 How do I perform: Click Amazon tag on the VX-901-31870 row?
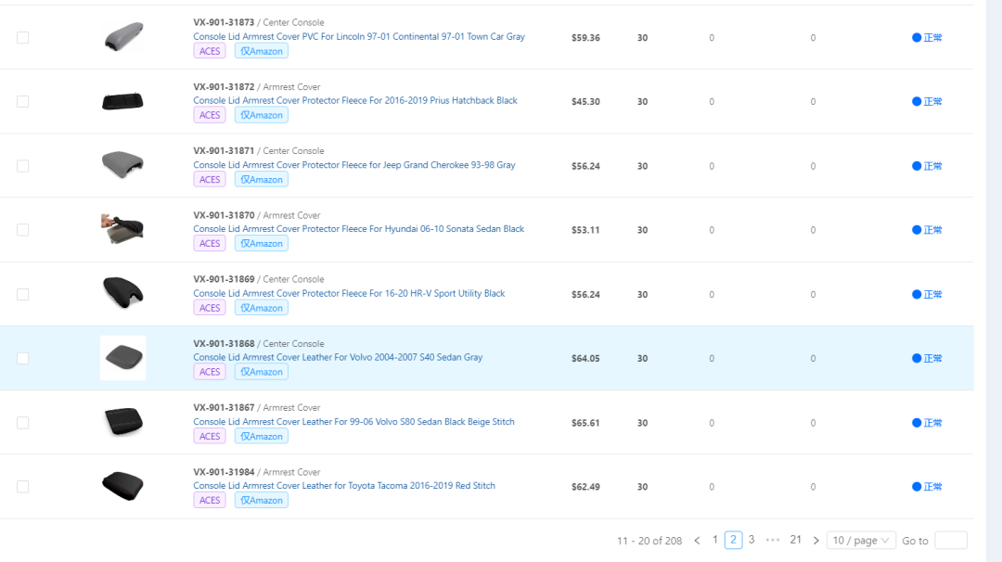(262, 243)
